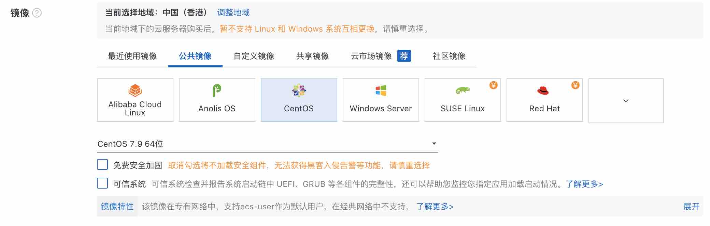Click the help question mark beside 镜像
The width and height of the screenshot is (710, 226).
point(37,13)
